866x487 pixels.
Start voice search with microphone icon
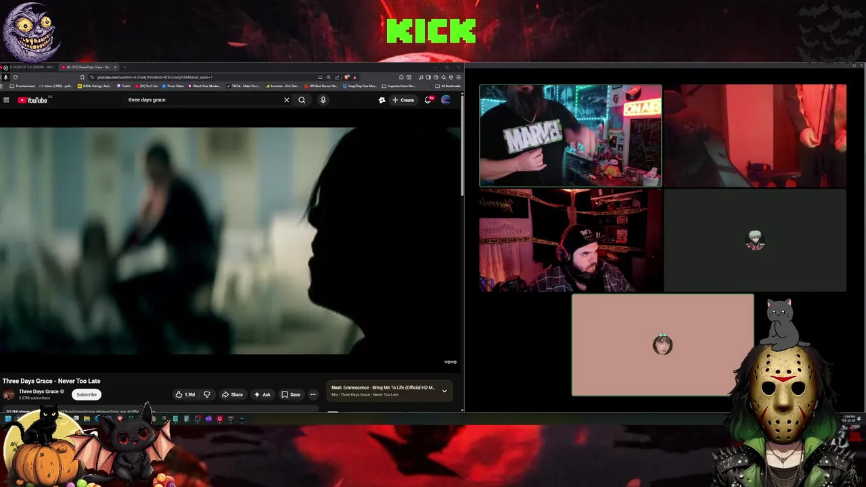323,100
